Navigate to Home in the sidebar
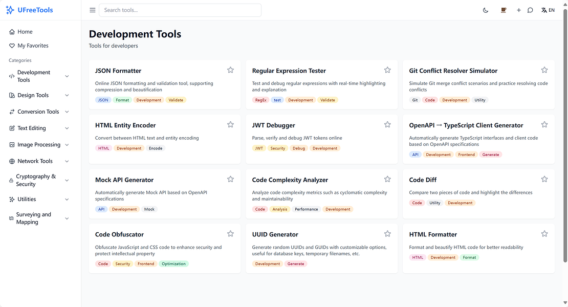The width and height of the screenshot is (568, 307). (x=25, y=31)
